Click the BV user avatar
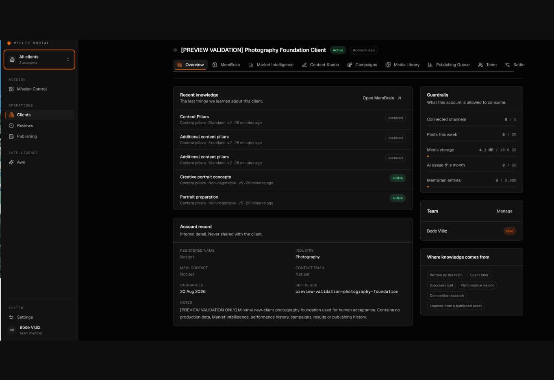The height and width of the screenshot is (380, 554). [12, 330]
